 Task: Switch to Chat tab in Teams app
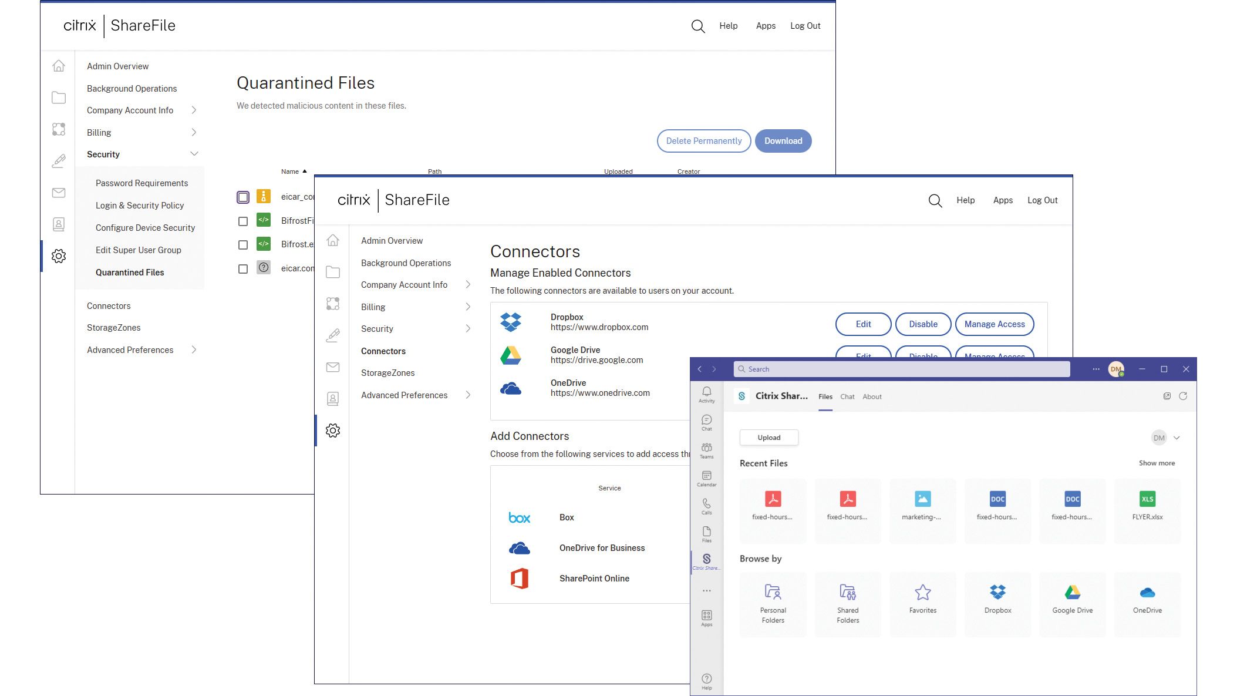[x=847, y=396]
